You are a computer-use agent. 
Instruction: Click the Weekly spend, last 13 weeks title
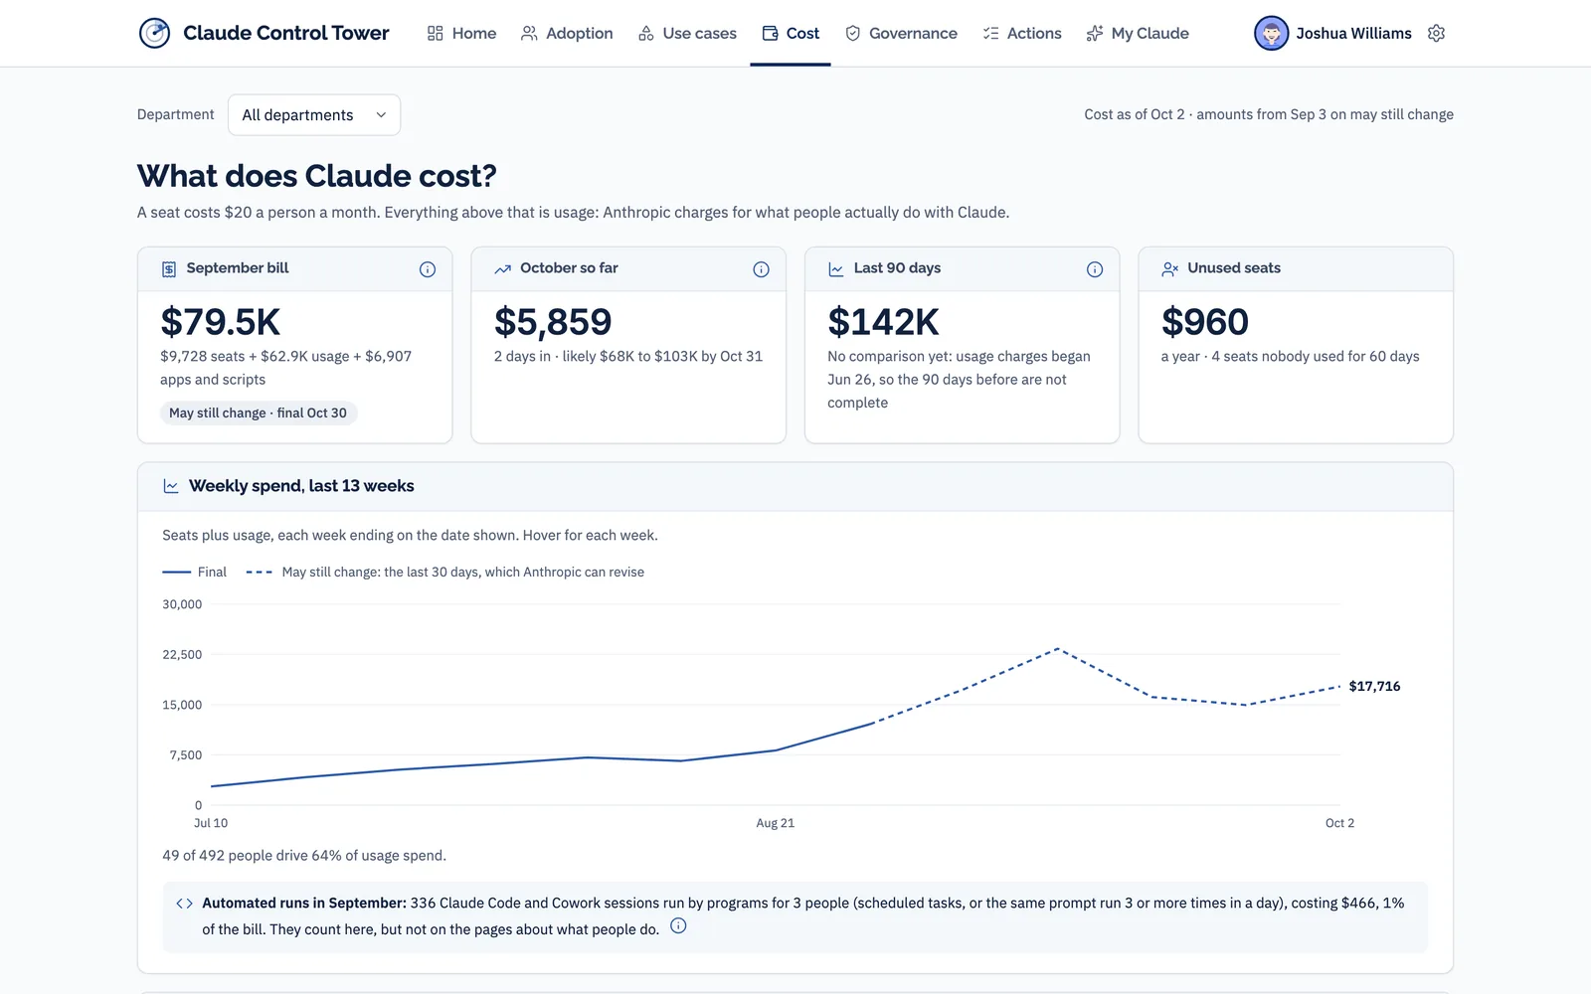coord(301,486)
